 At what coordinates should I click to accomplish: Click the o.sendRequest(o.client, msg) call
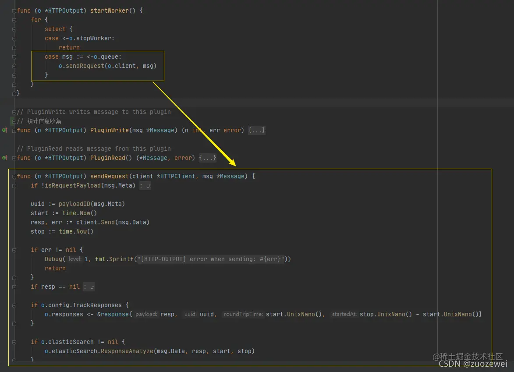pyautogui.click(x=107, y=66)
